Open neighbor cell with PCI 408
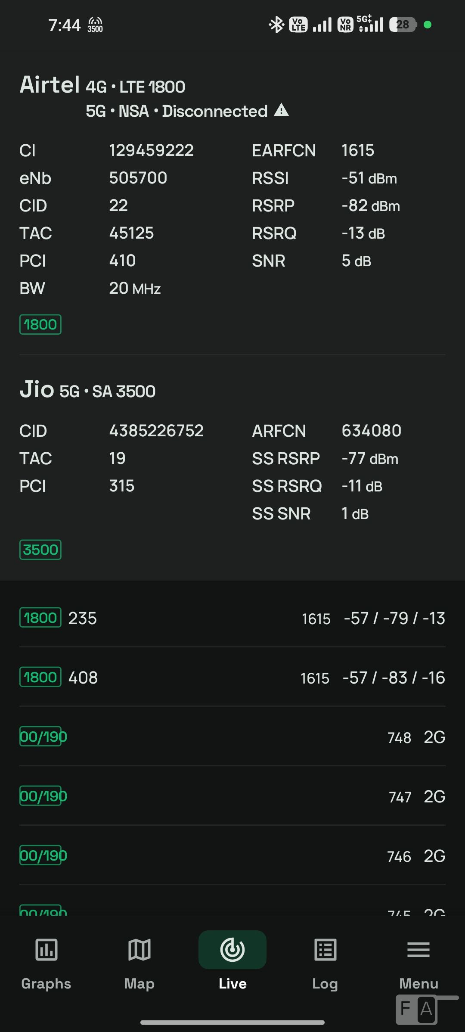This screenshot has height=1032, width=465. pos(232,678)
